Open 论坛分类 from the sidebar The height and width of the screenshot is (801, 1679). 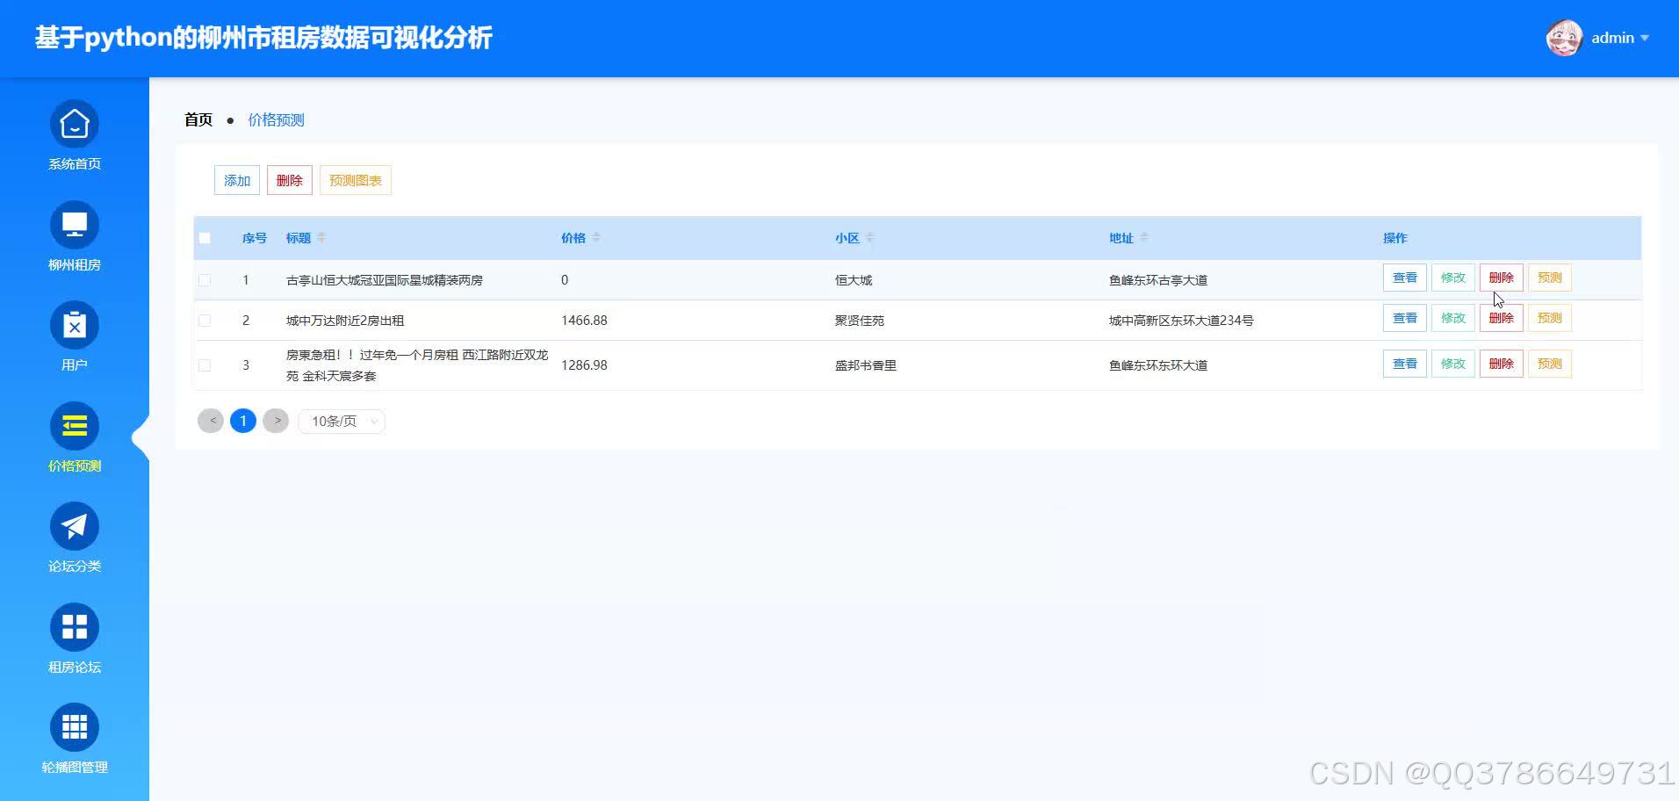coord(74,538)
